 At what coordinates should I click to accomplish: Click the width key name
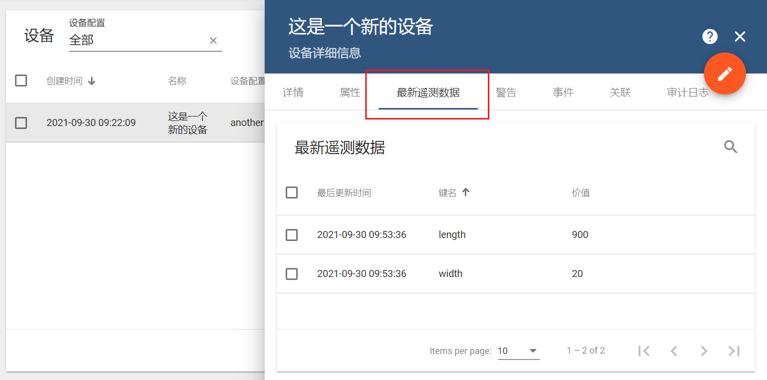[451, 273]
